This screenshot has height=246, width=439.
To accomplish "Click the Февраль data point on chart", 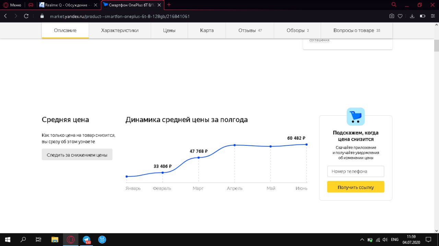I will 163,173.
